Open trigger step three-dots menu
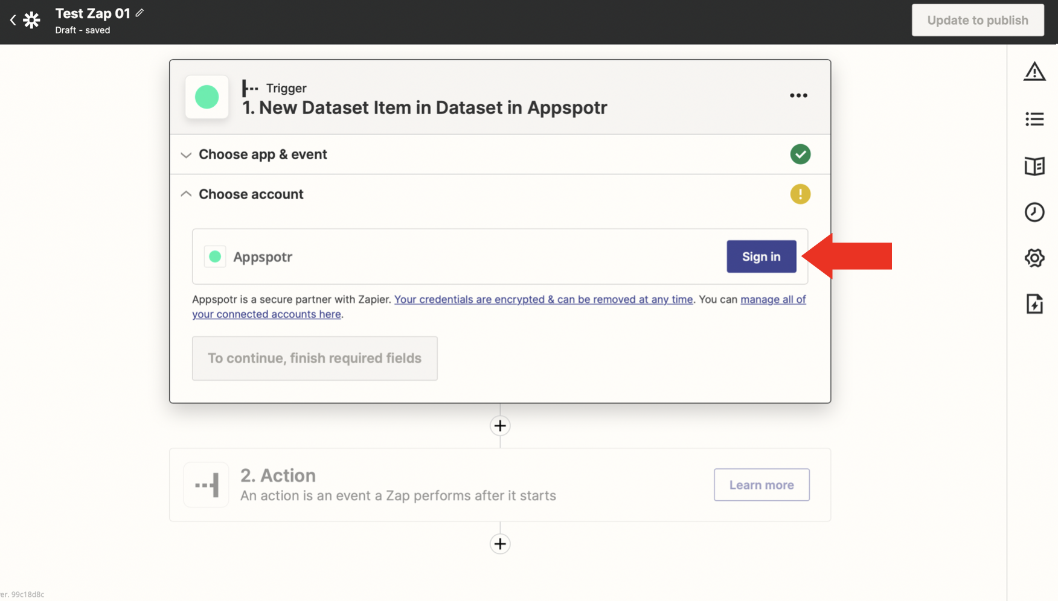 (x=798, y=95)
